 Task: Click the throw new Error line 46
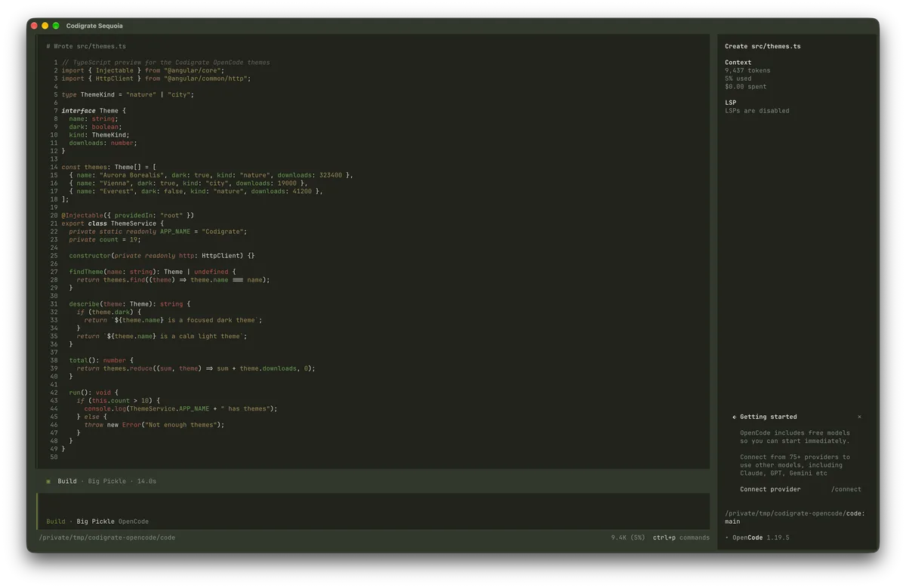pyautogui.click(x=154, y=425)
